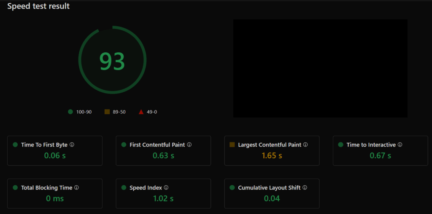Click orange square beside Largest Contentful Paint
The height and width of the screenshot is (214, 432).
(232, 144)
